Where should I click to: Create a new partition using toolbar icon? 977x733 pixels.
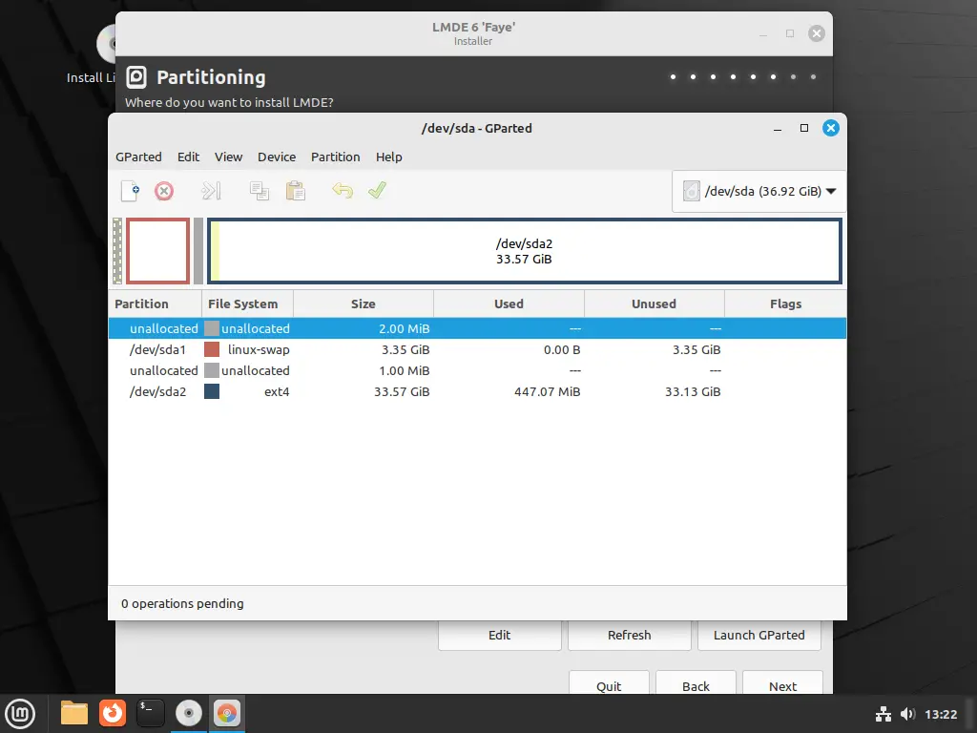(130, 191)
